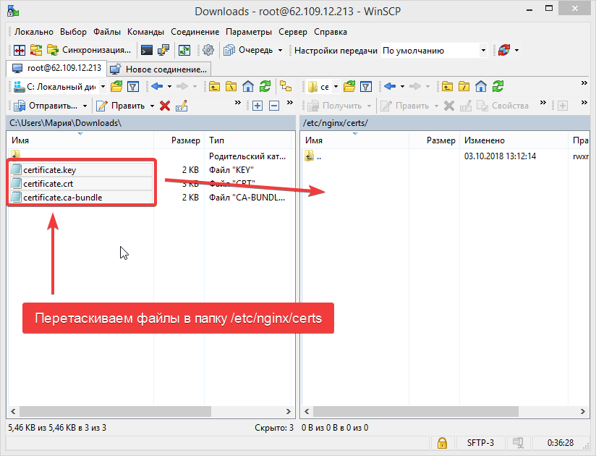This screenshot has height=456, width=596.
Task: Click the red-blue reconnect session icon
Action: (504, 50)
